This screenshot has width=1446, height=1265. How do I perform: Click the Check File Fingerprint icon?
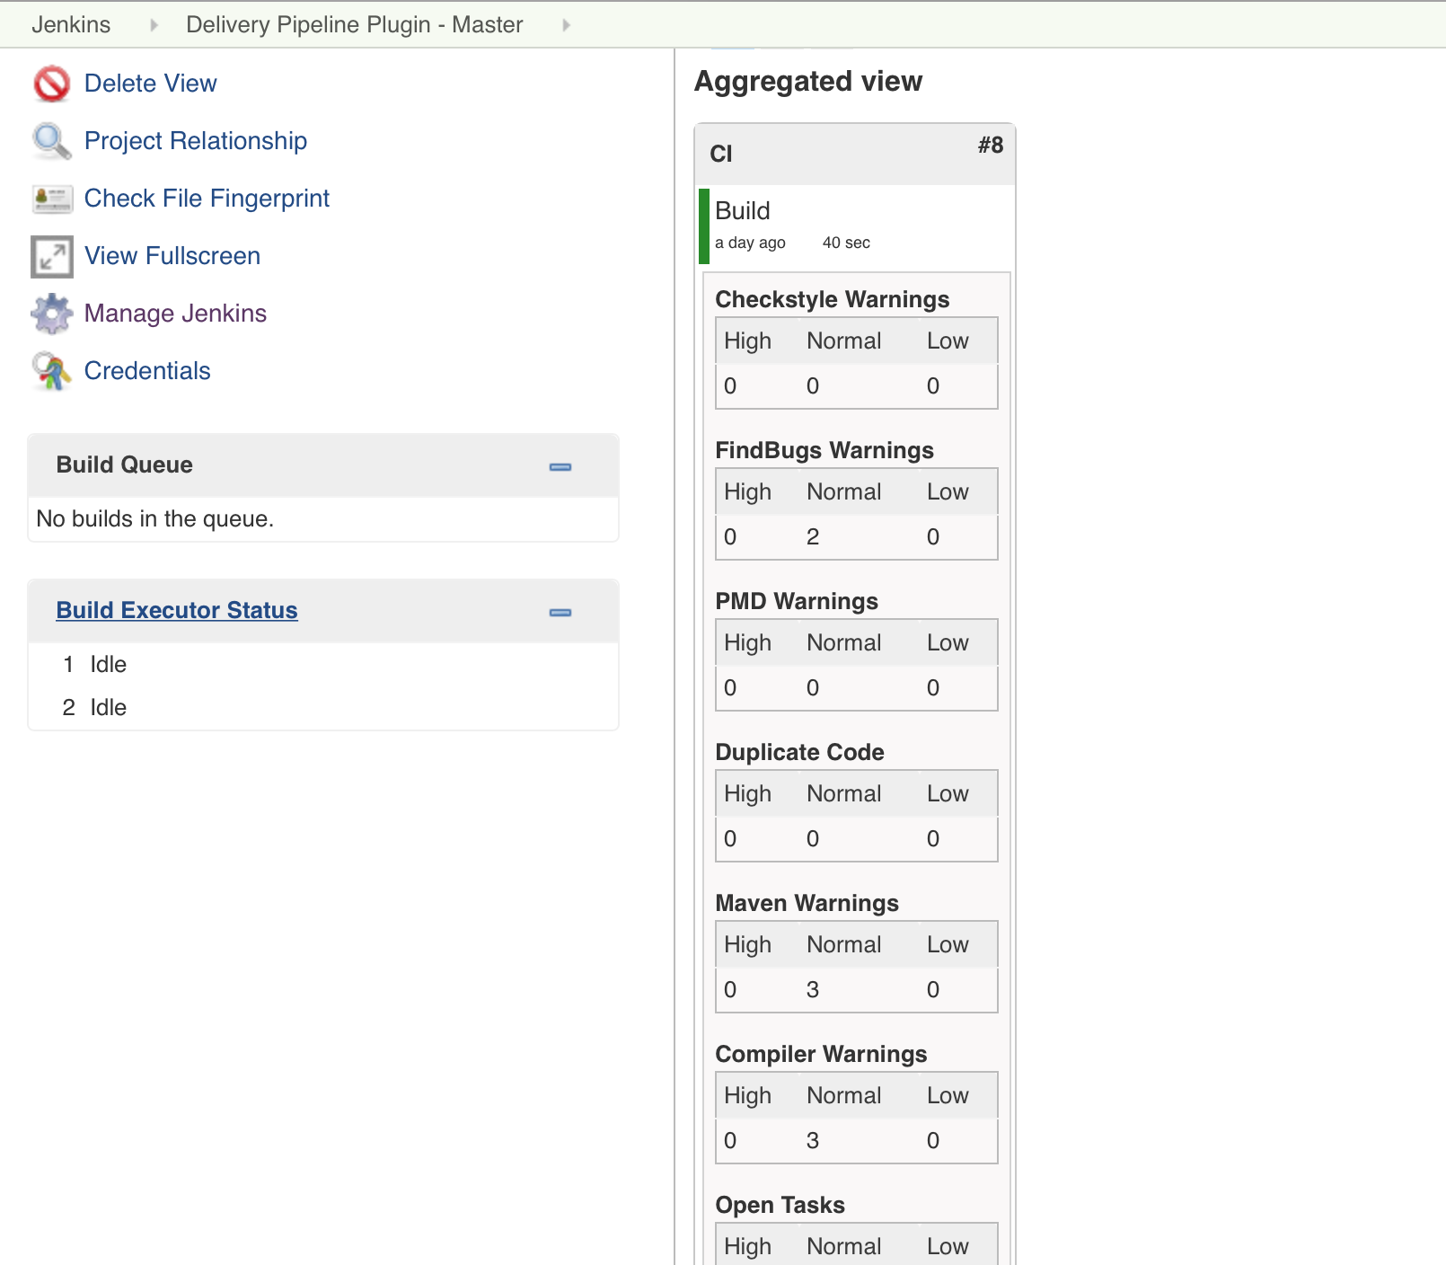51,199
